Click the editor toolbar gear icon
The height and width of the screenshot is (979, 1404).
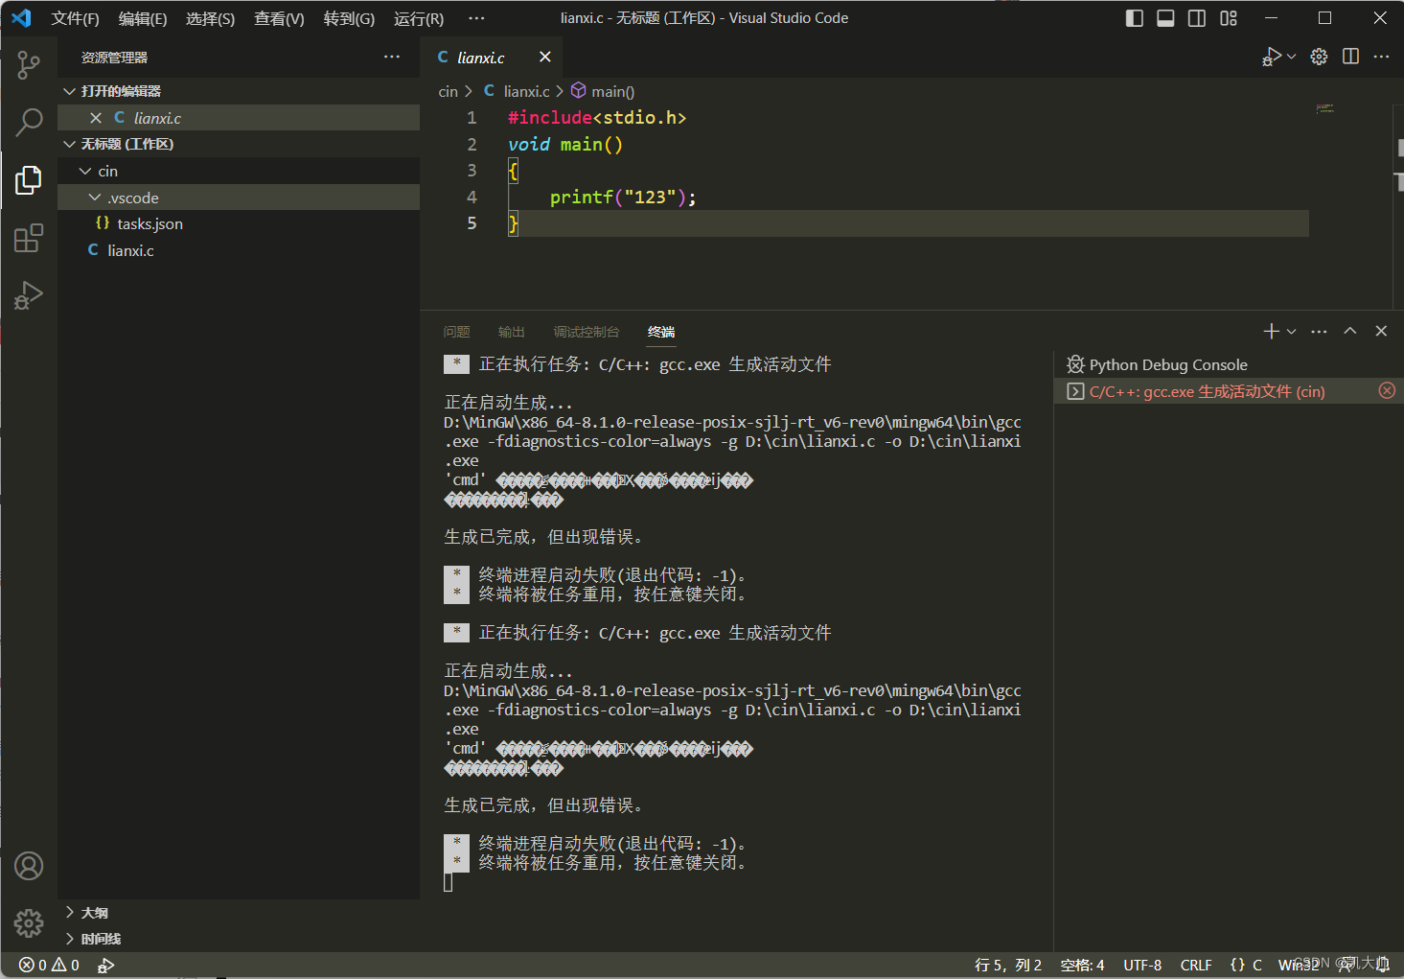[x=1320, y=57]
